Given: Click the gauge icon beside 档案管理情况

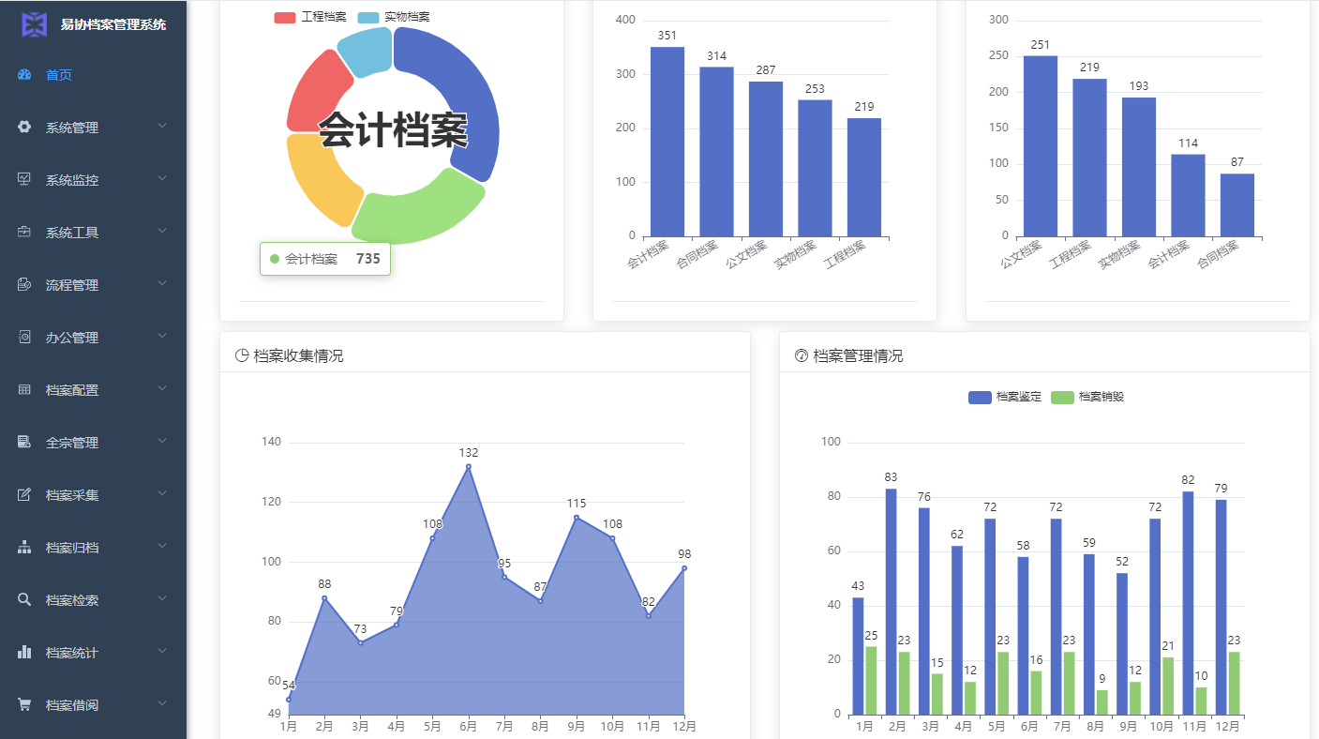Looking at the screenshot, I should pos(802,355).
